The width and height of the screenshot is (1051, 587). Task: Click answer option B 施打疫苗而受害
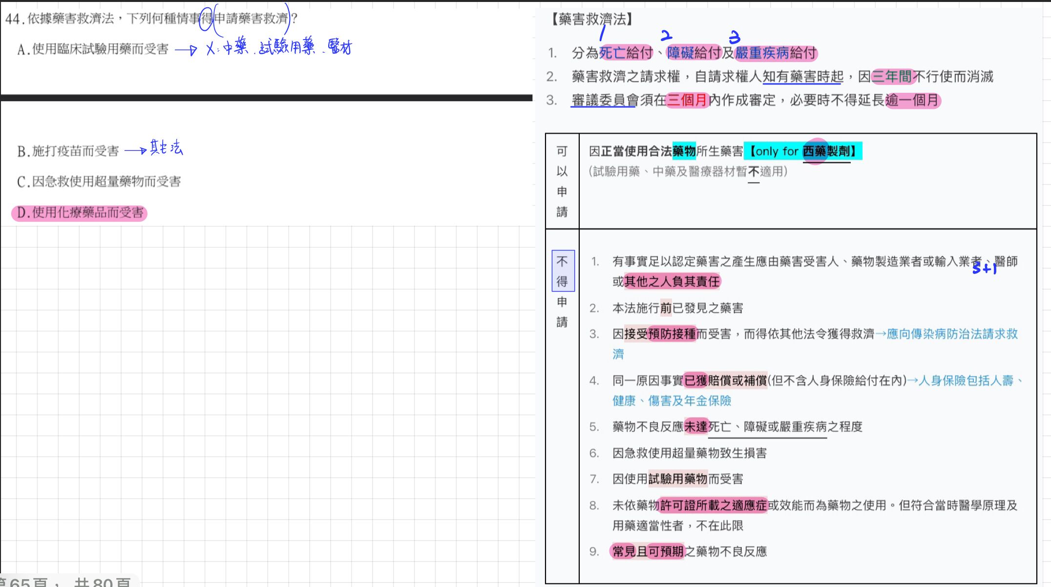point(68,151)
